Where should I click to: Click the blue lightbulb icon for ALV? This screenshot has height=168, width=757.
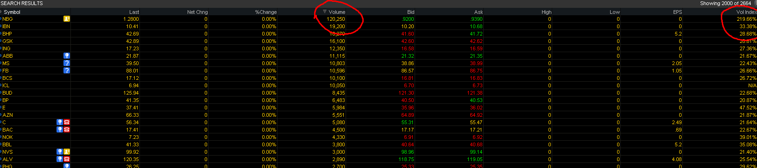60,159
